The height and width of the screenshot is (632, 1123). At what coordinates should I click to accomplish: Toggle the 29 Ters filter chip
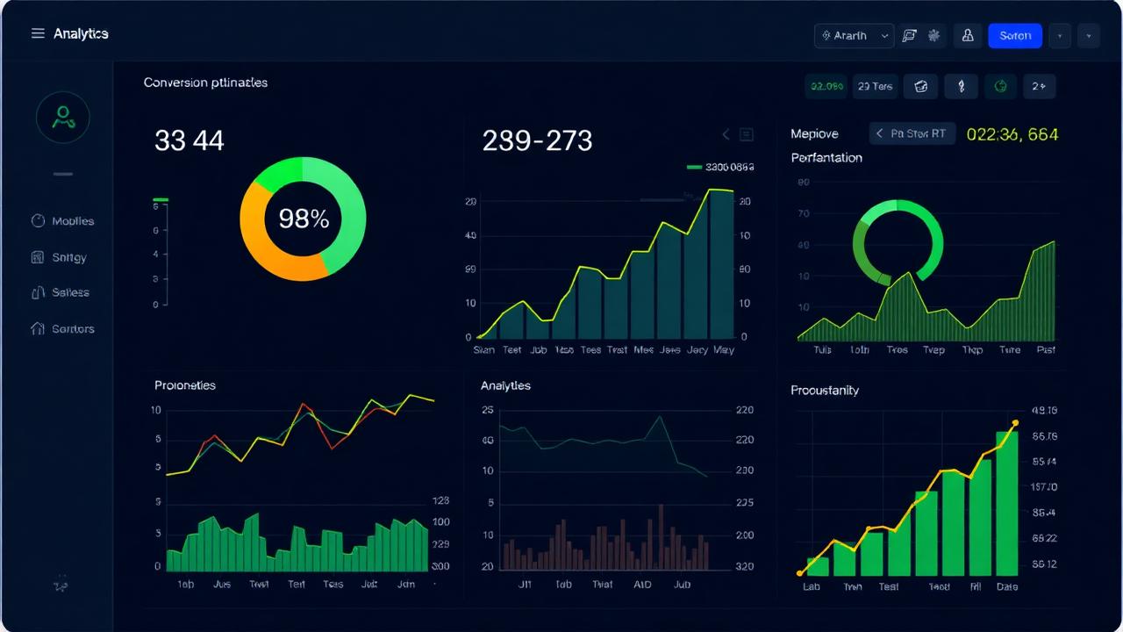tap(875, 86)
